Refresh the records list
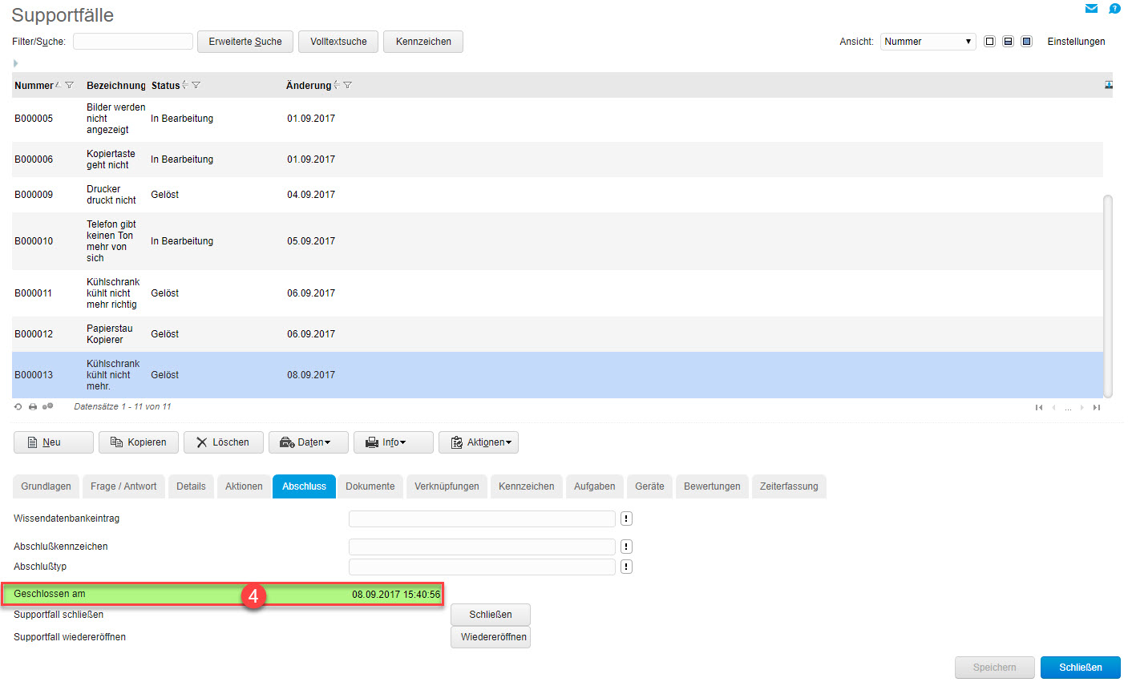The image size is (1128, 686). [x=18, y=406]
